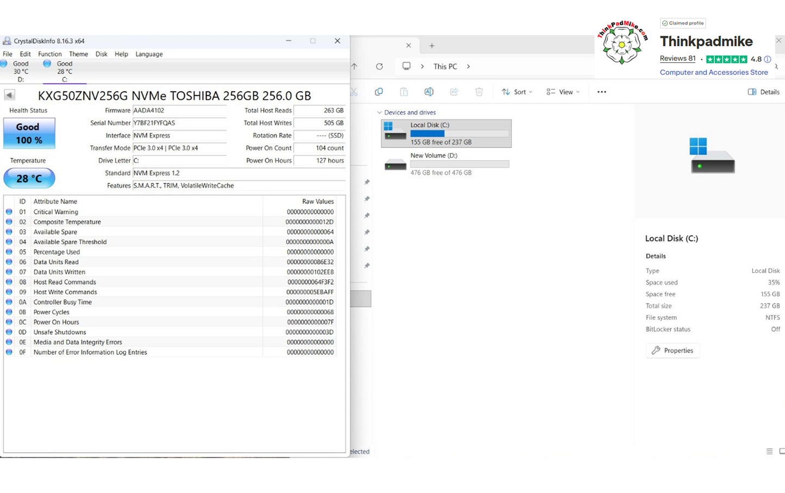785x493 pixels.
Task: Expand the chevron after This PC
Action: [468, 66]
